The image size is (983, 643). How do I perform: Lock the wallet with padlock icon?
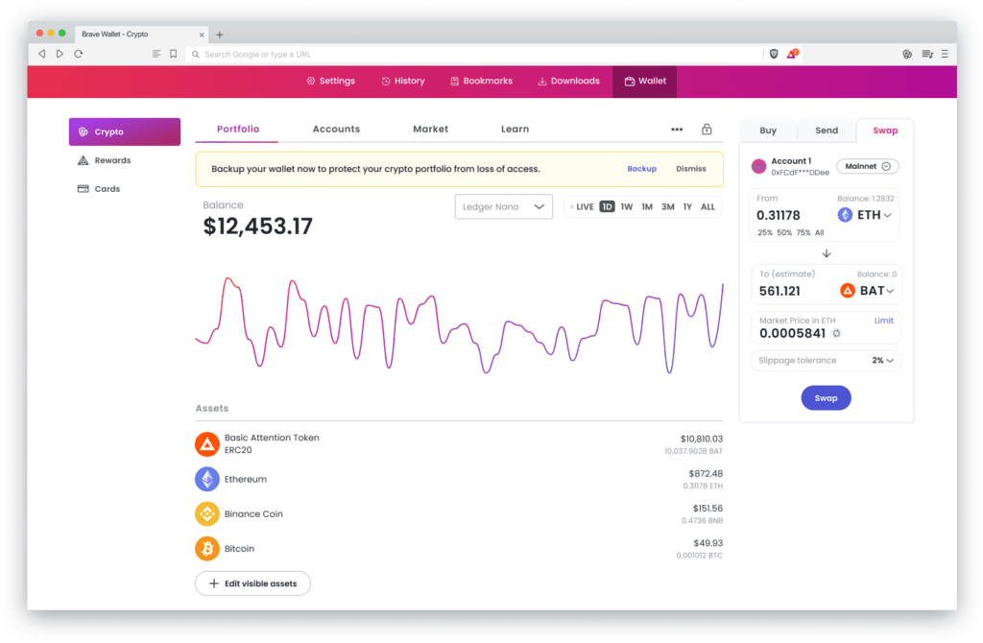coord(707,130)
